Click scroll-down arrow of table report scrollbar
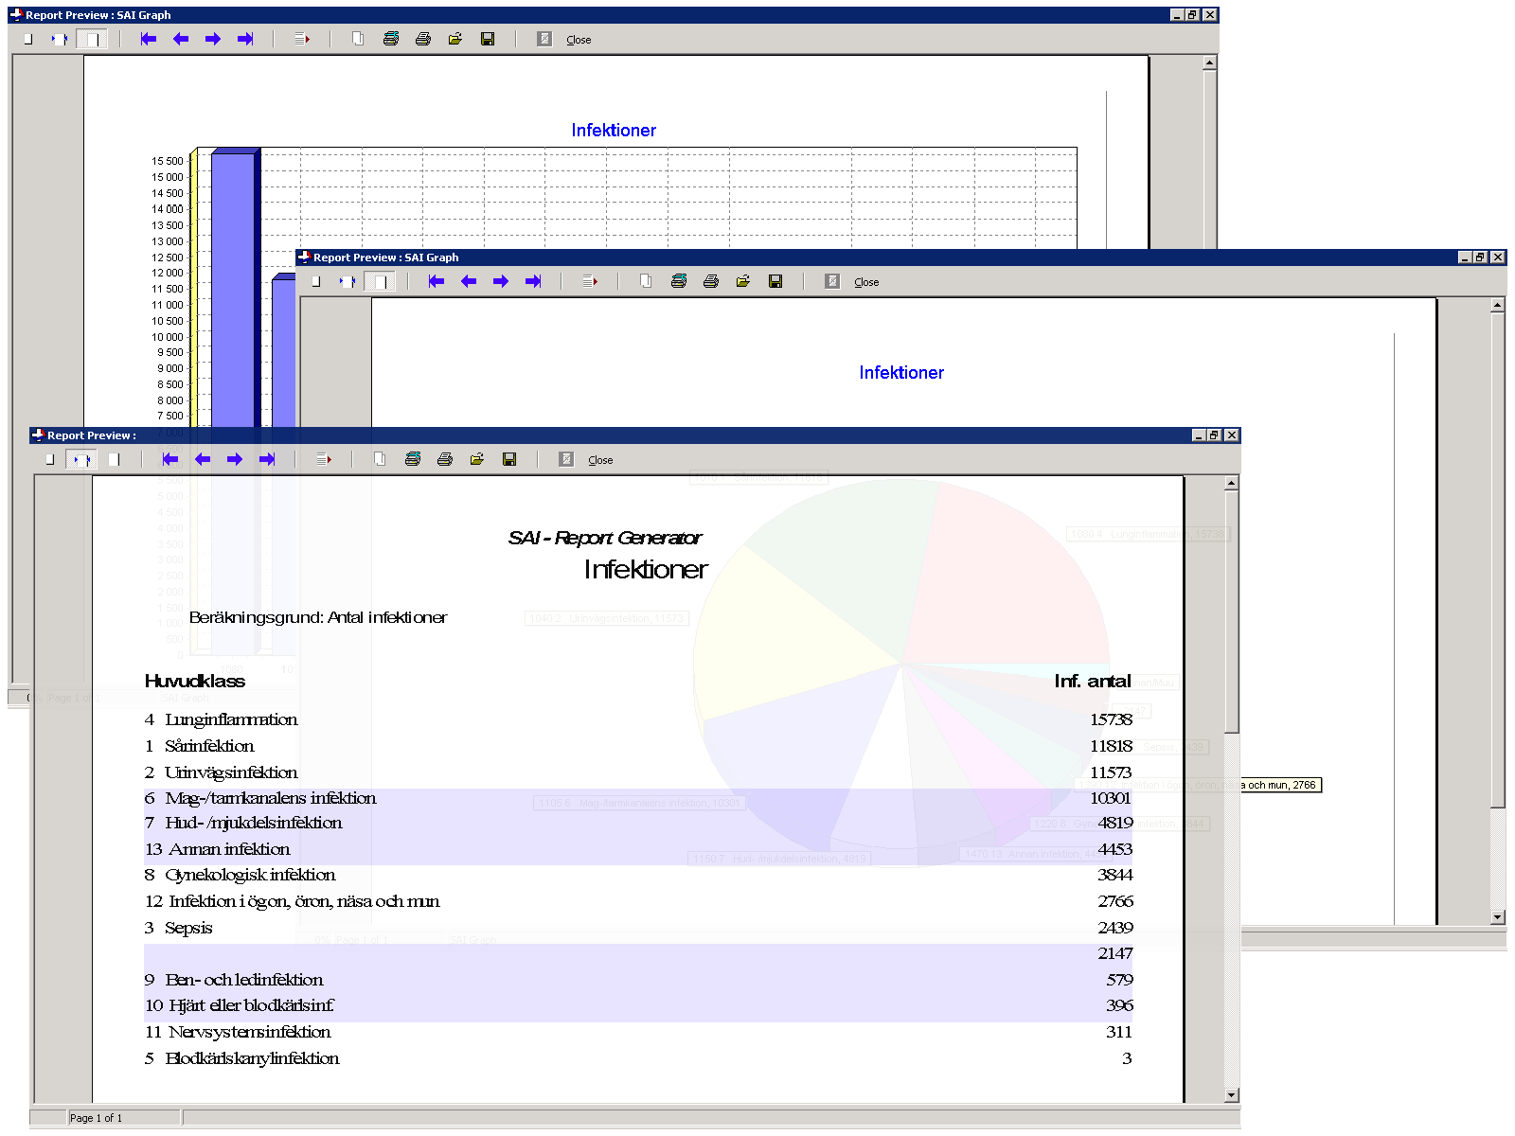 coord(1231,1095)
